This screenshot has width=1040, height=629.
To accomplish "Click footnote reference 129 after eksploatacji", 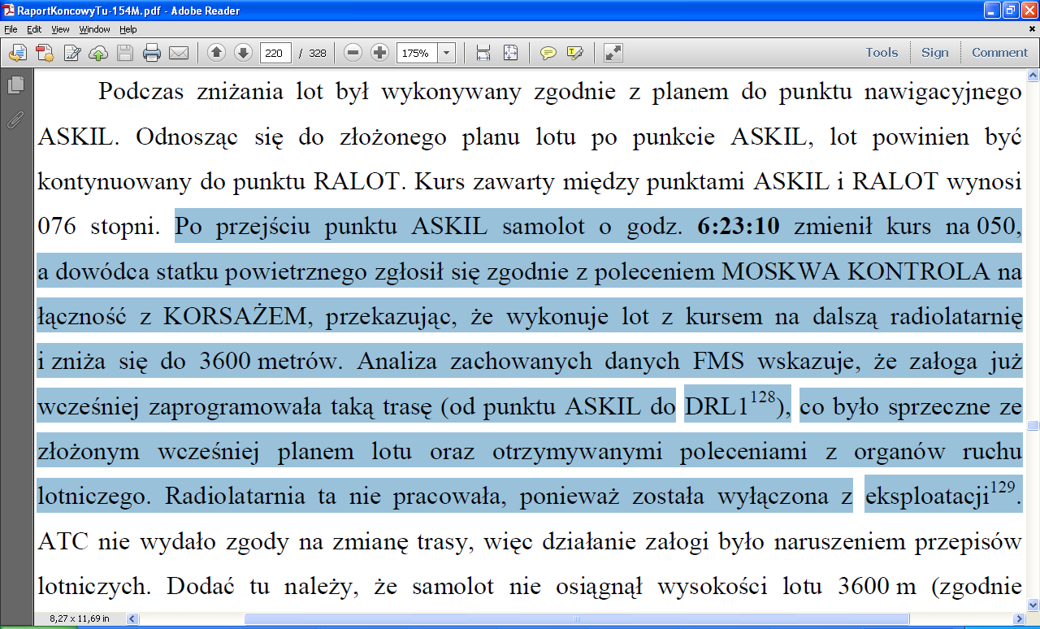I will (x=1004, y=488).
